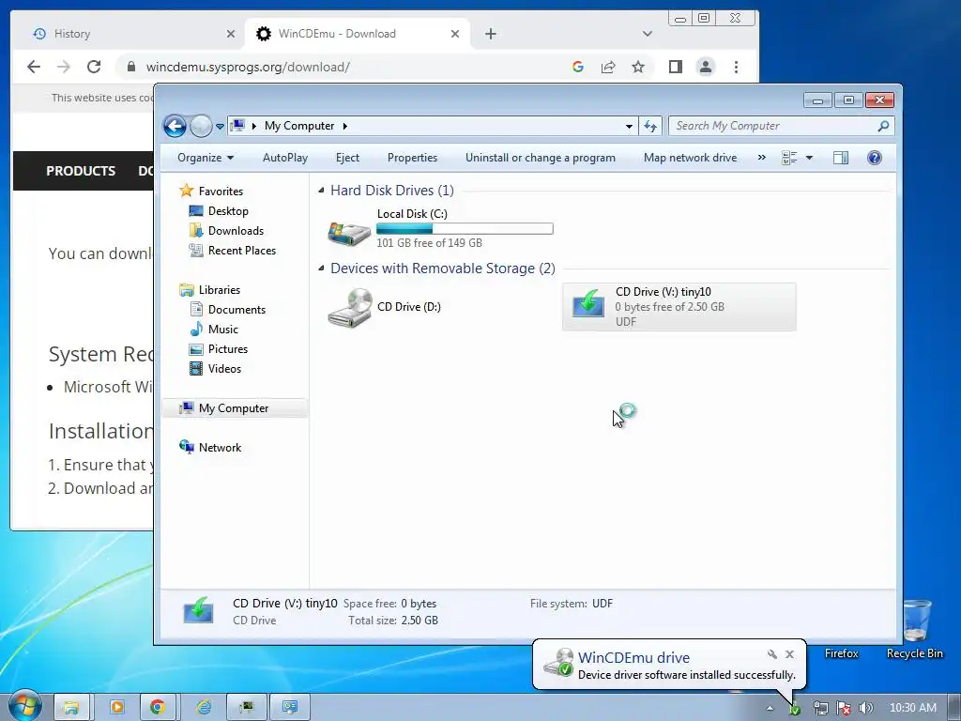The width and height of the screenshot is (961, 721).
Task: Close the WinCDEmu - Download tab
Action: [455, 34]
